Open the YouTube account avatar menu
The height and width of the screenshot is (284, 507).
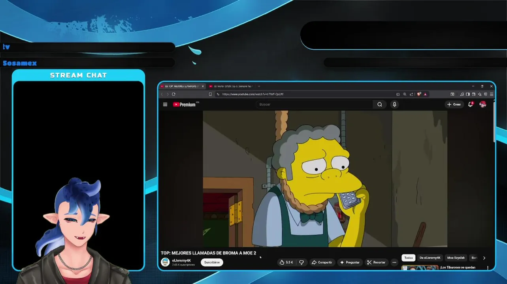[482, 104]
